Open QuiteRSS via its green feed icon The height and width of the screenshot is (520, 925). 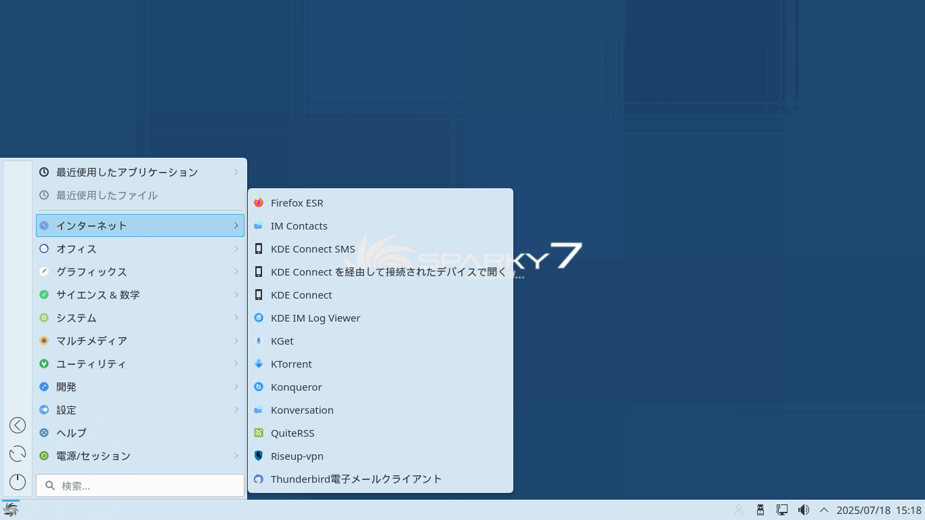pos(259,433)
